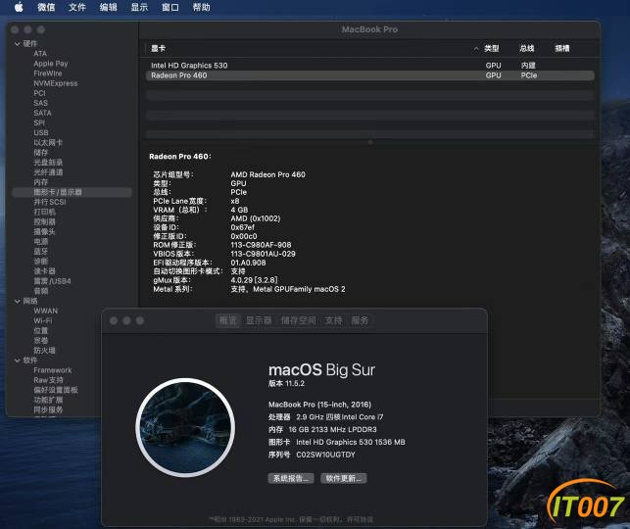
Task: Select 光纤通道 in the sidebar
Action: [x=48, y=172]
